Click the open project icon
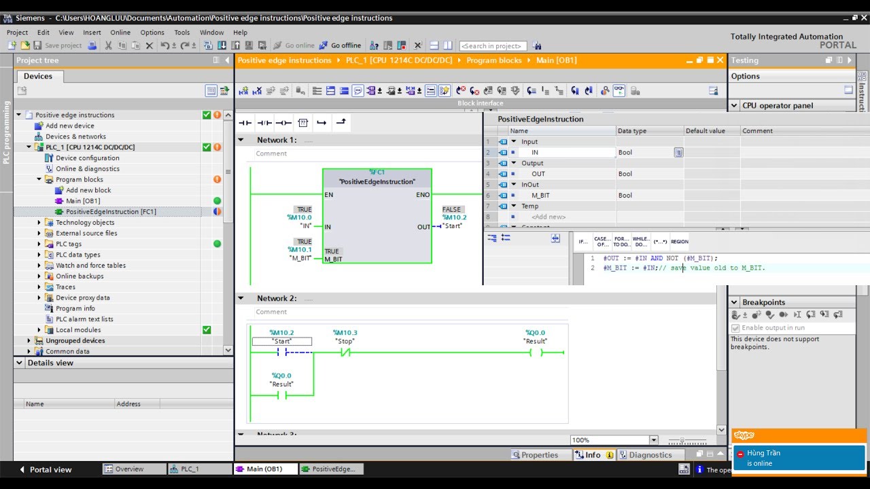870x489 pixels. 25,46
